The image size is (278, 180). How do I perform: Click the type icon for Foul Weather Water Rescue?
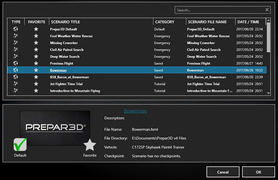[16, 36]
